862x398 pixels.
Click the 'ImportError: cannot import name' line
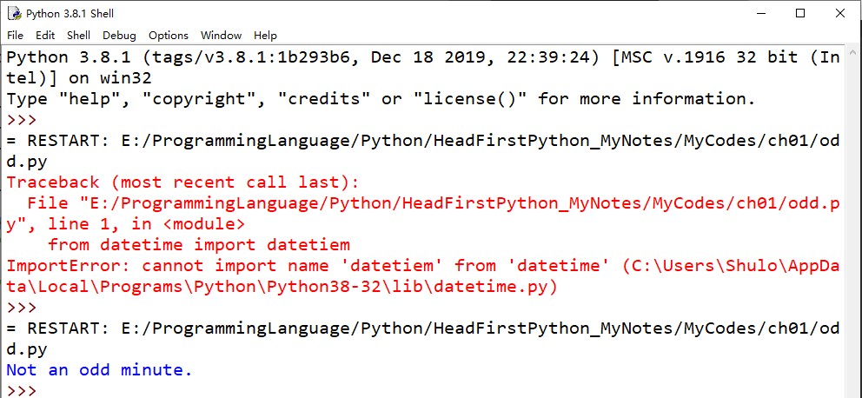[422, 266]
